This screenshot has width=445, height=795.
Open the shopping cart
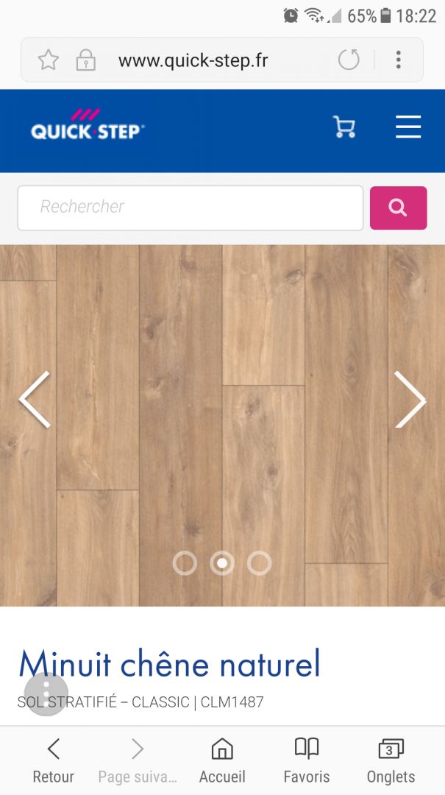point(344,127)
